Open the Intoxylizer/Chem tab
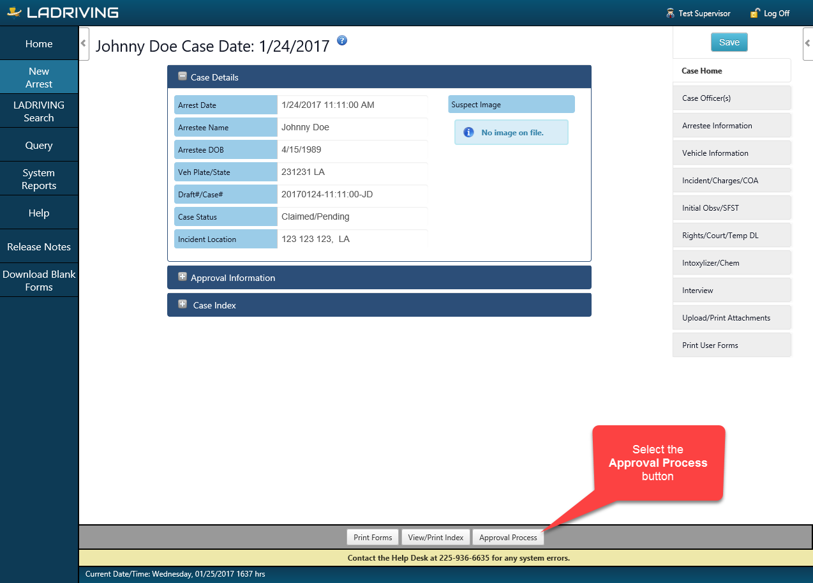The height and width of the screenshot is (583, 813). [731, 263]
